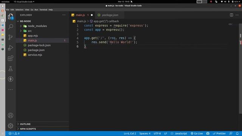Open the Run menu
Image resolution: width=242 pixels, height=136 pixels.
(36, 9)
